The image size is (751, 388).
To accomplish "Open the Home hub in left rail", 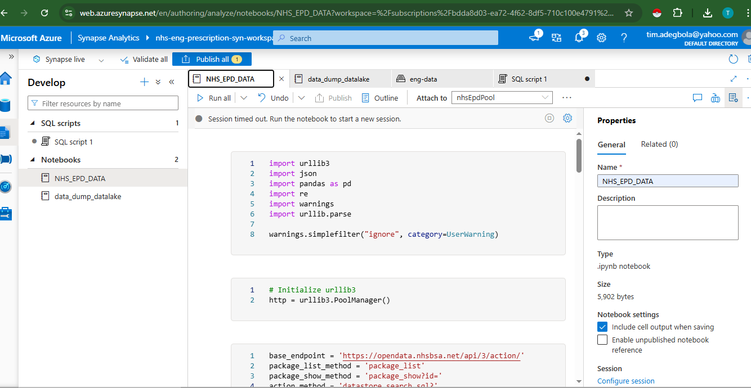I will 5,78.
